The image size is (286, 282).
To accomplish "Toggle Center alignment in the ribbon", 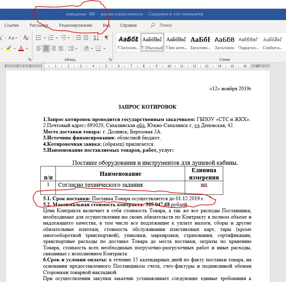I will tap(46, 48).
